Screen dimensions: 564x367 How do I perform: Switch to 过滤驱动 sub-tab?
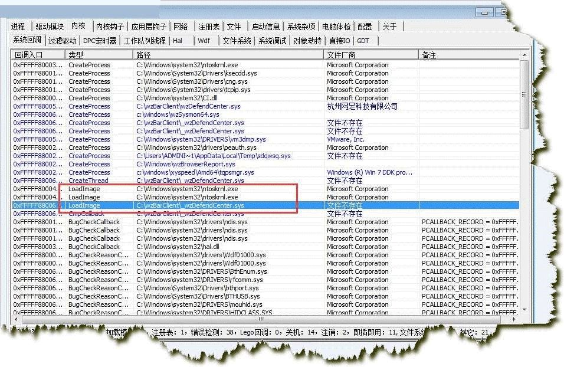[x=62, y=41]
